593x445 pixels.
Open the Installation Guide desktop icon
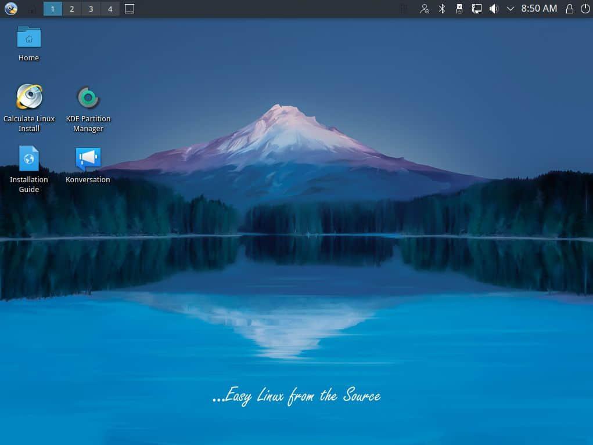pyautogui.click(x=29, y=158)
